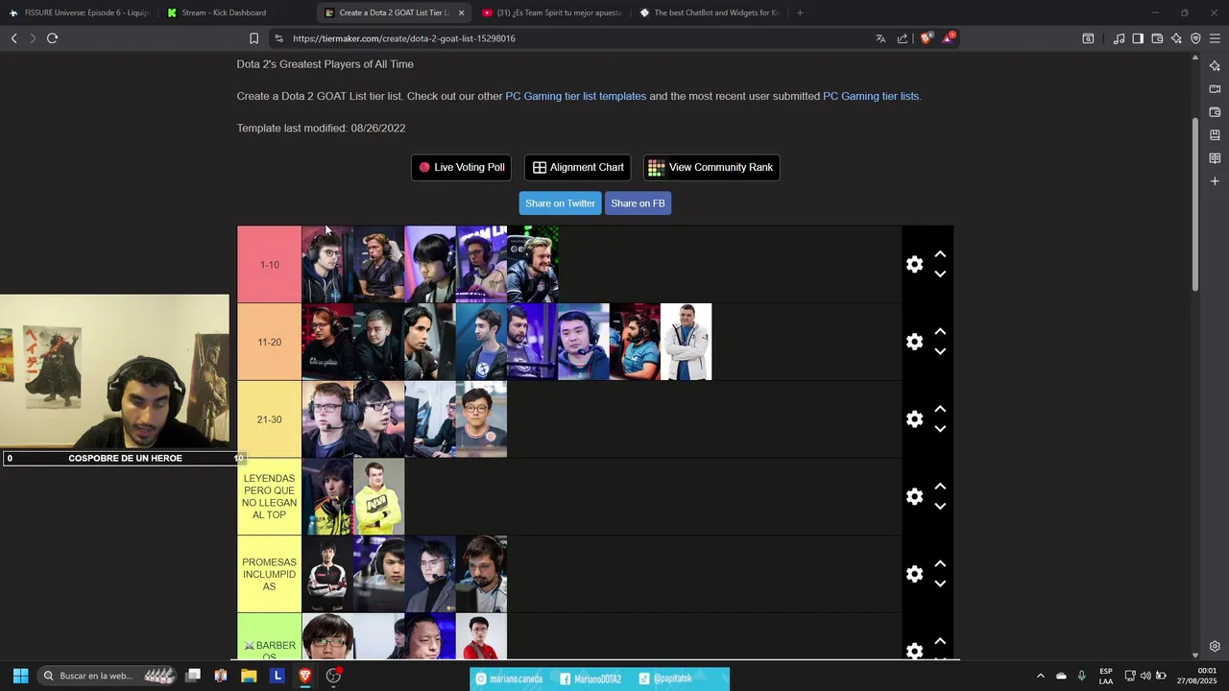The height and width of the screenshot is (691, 1229).
Task: View Community Rank
Action: point(711,167)
